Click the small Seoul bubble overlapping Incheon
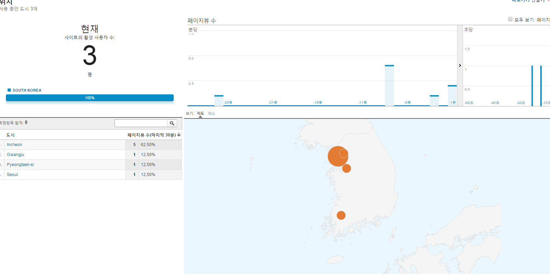 [344, 153]
